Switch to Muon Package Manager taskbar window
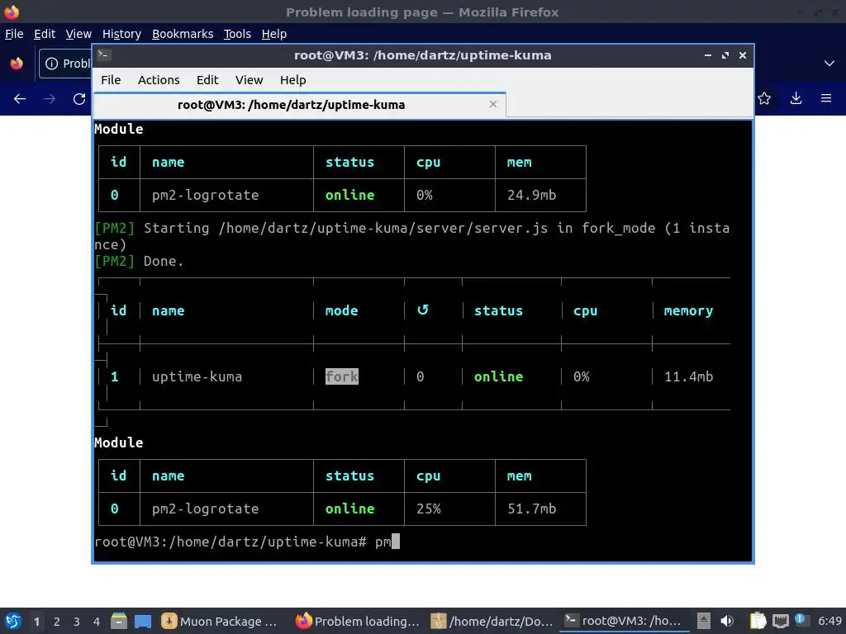 coord(221,621)
